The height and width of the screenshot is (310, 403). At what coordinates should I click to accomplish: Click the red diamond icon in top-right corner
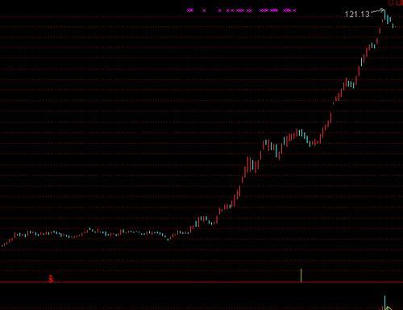point(391,2)
